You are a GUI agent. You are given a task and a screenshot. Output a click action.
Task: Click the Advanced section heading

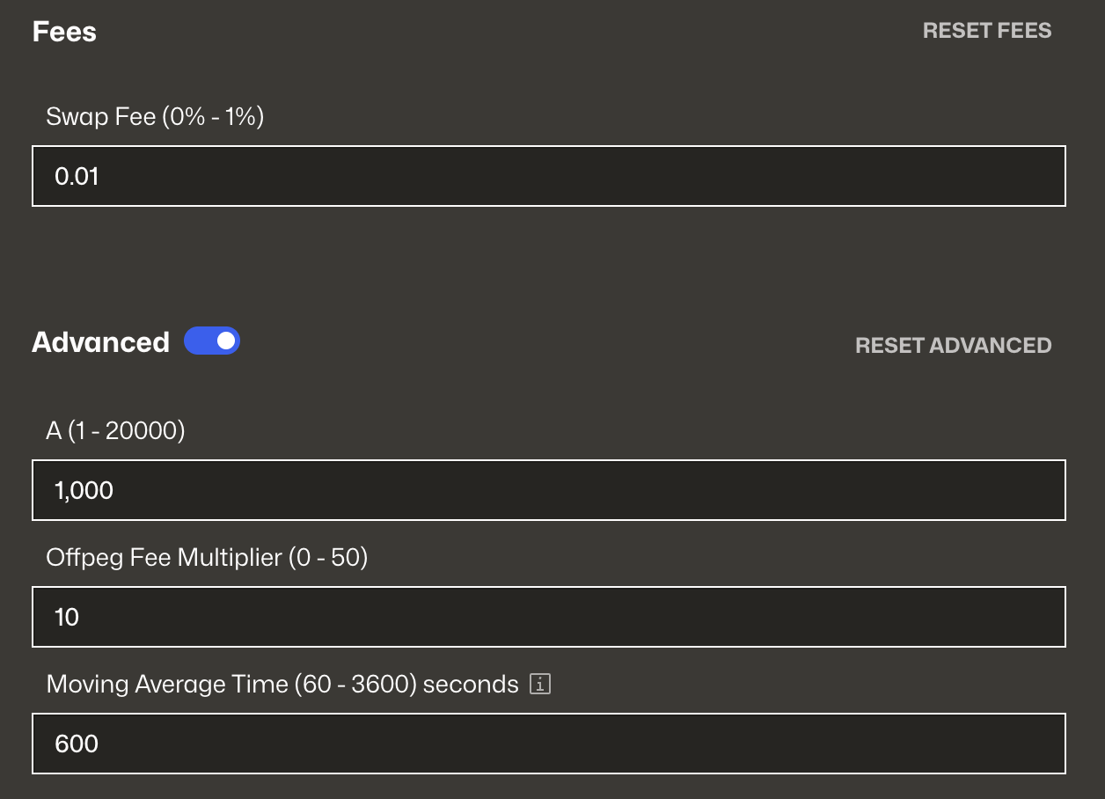(100, 342)
